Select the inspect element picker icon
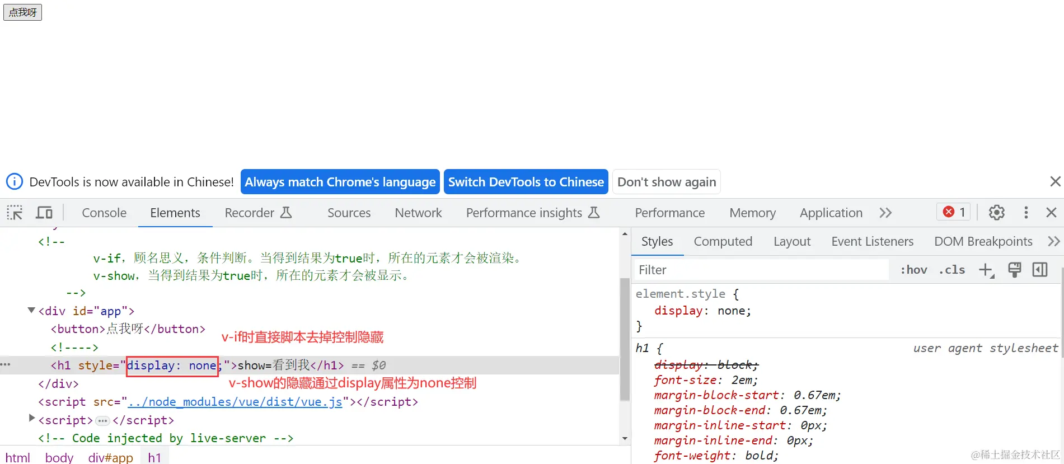The width and height of the screenshot is (1064, 464). point(15,213)
